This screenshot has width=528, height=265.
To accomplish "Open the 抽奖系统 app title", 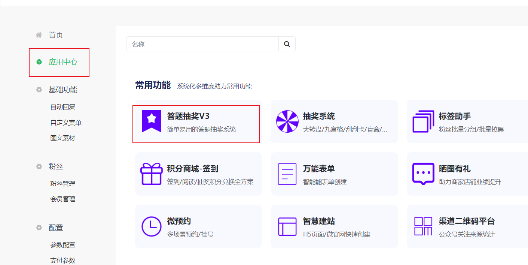I will (x=319, y=116).
